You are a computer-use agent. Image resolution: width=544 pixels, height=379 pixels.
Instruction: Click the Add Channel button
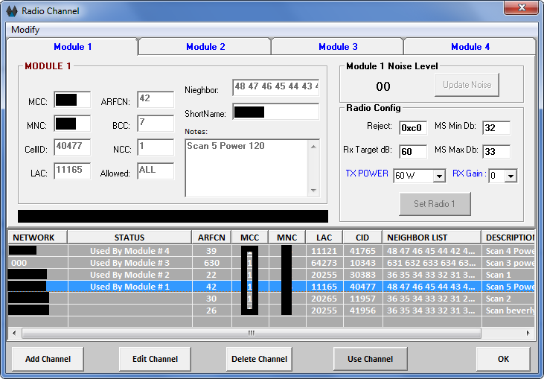[48, 359]
